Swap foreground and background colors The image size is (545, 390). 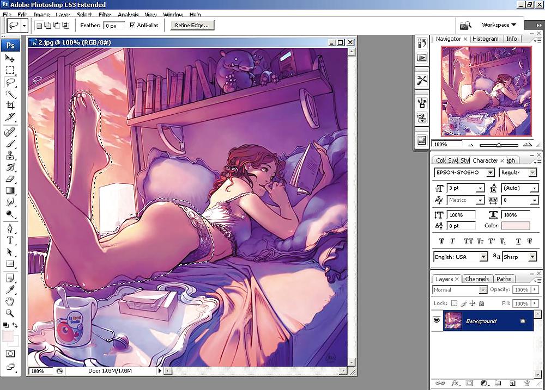(15, 325)
